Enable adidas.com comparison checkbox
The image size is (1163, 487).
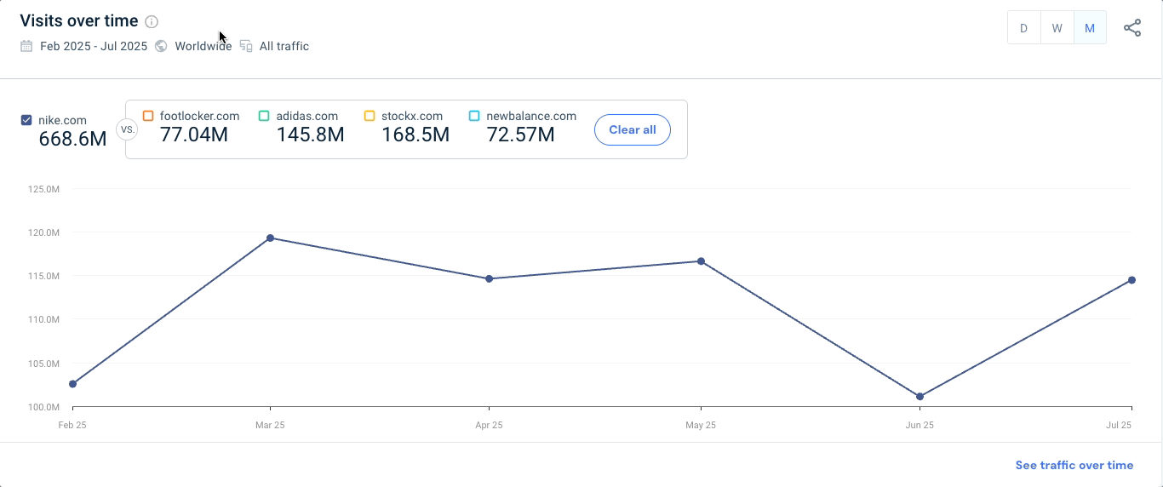264,116
